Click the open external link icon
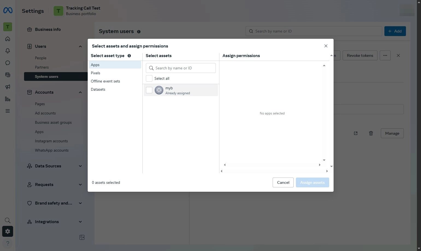Screen dimensions: 421x251 click(x=356, y=133)
